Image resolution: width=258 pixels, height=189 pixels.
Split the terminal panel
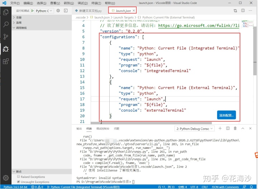[228, 129]
